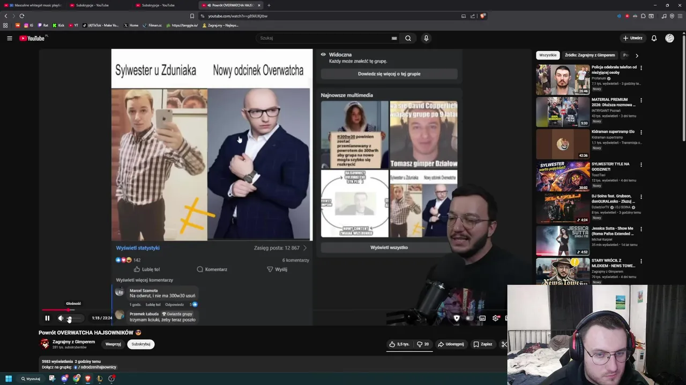686x385 pixels.
Task: Open options for SYLWESTER! TYLE NA GODZINE video
Action: pyautogui.click(x=641, y=165)
